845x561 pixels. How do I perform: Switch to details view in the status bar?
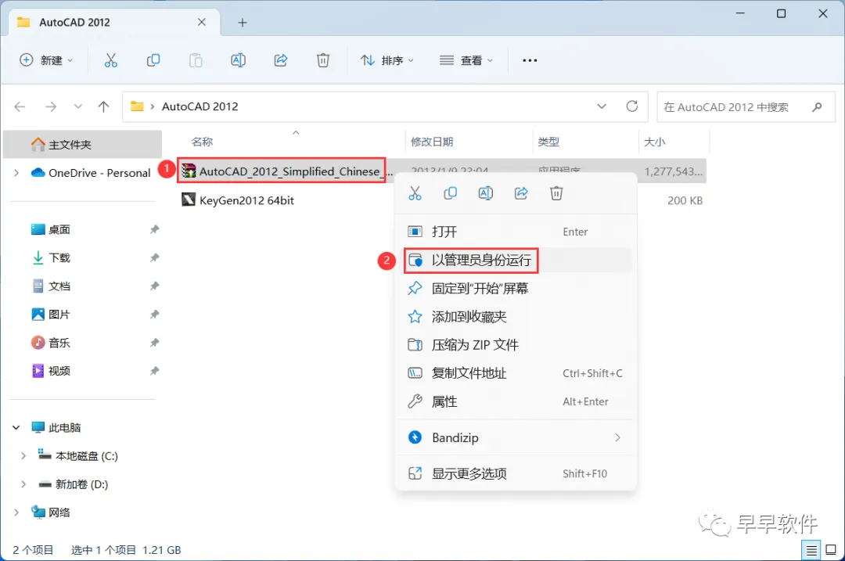pyautogui.click(x=811, y=550)
